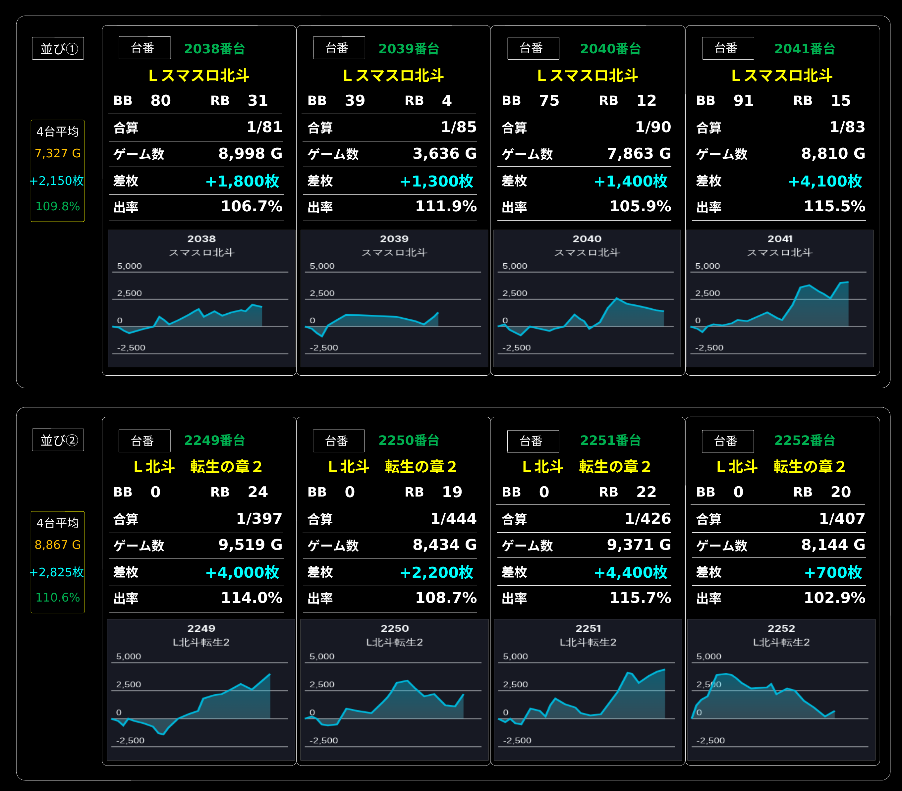
Task: Select the game count 7,863 G
Action: click(x=639, y=153)
